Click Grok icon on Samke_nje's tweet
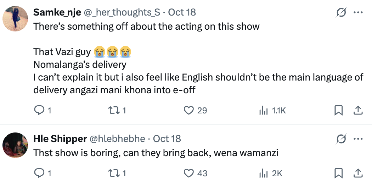Image resolution: width=372 pixels, height=183 pixels. [341, 13]
